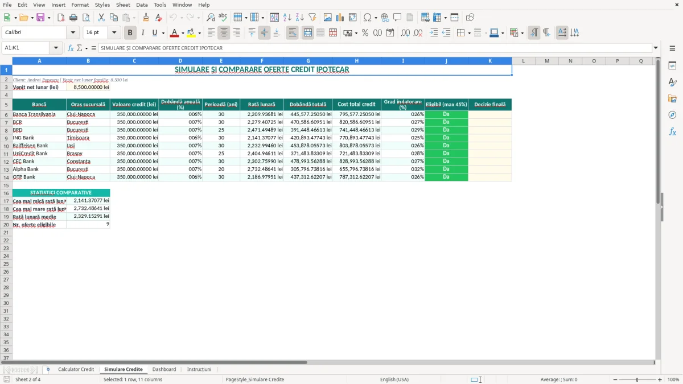Open Print Preview from the toolbar
Screen dimensions: 683x384
point(85,18)
